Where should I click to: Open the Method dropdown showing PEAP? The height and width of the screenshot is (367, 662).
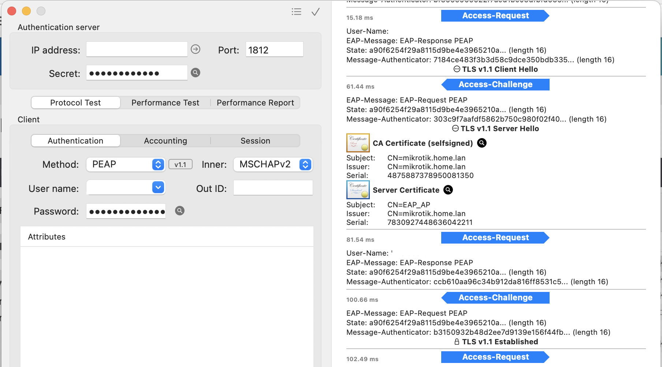click(126, 164)
